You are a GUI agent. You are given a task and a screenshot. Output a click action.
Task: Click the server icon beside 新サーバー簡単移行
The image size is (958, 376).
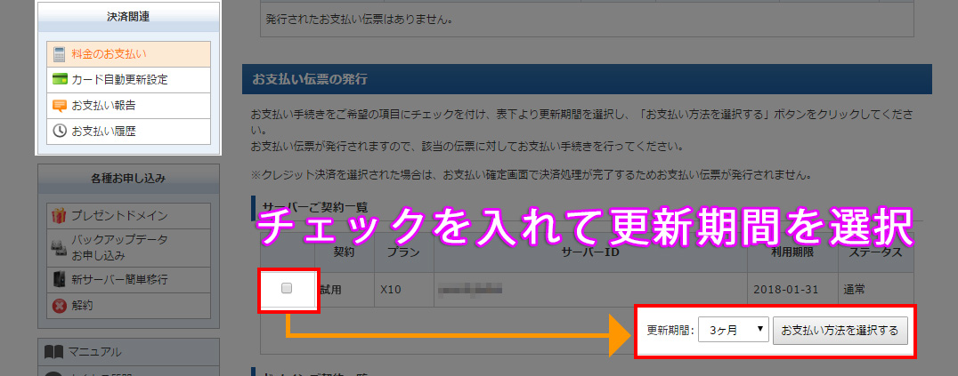coord(60,280)
